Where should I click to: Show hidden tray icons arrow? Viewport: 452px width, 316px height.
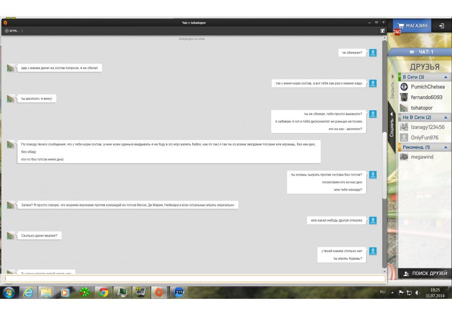pyautogui.click(x=392, y=293)
